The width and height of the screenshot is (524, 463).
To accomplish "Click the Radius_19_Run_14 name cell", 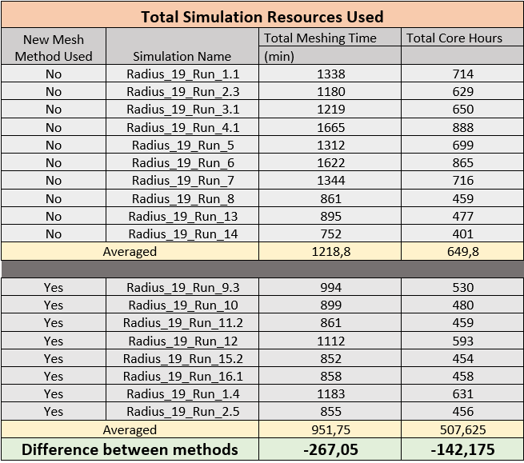I will [x=182, y=233].
